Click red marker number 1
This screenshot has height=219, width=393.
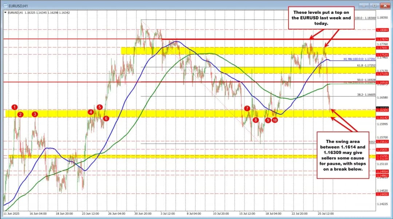pyautogui.click(x=15, y=107)
